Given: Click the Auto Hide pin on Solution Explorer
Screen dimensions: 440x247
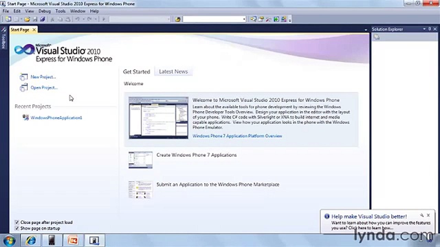Looking at the screenshot, I should pyautogui.click(x=429, y=29).
